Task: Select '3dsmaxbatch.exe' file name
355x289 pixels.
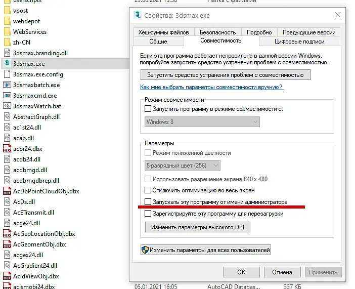Action: pos(36,85)
